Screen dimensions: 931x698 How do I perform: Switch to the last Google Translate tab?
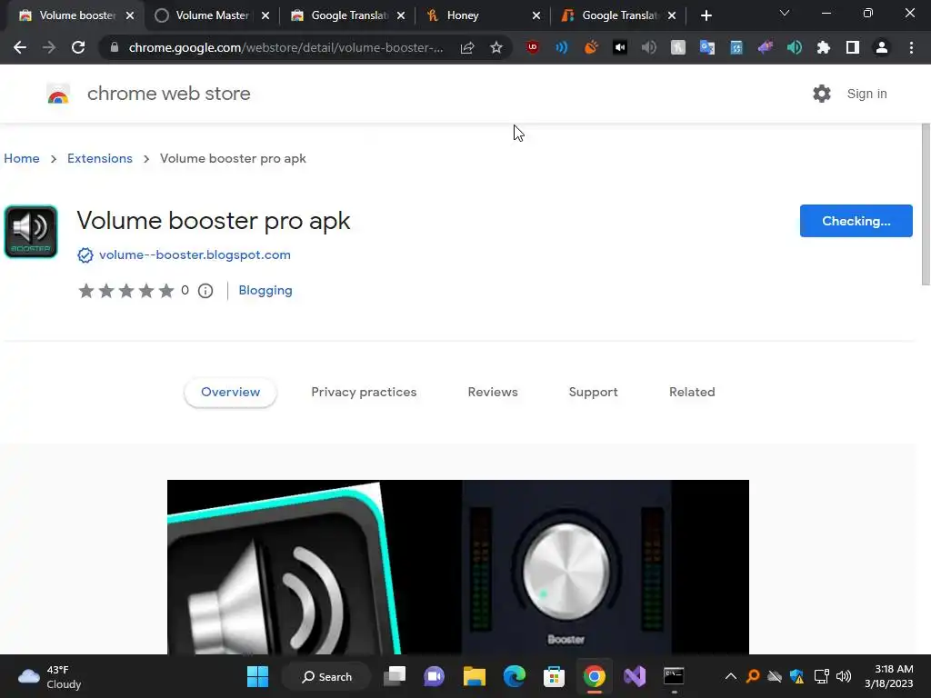click(620, 15)
